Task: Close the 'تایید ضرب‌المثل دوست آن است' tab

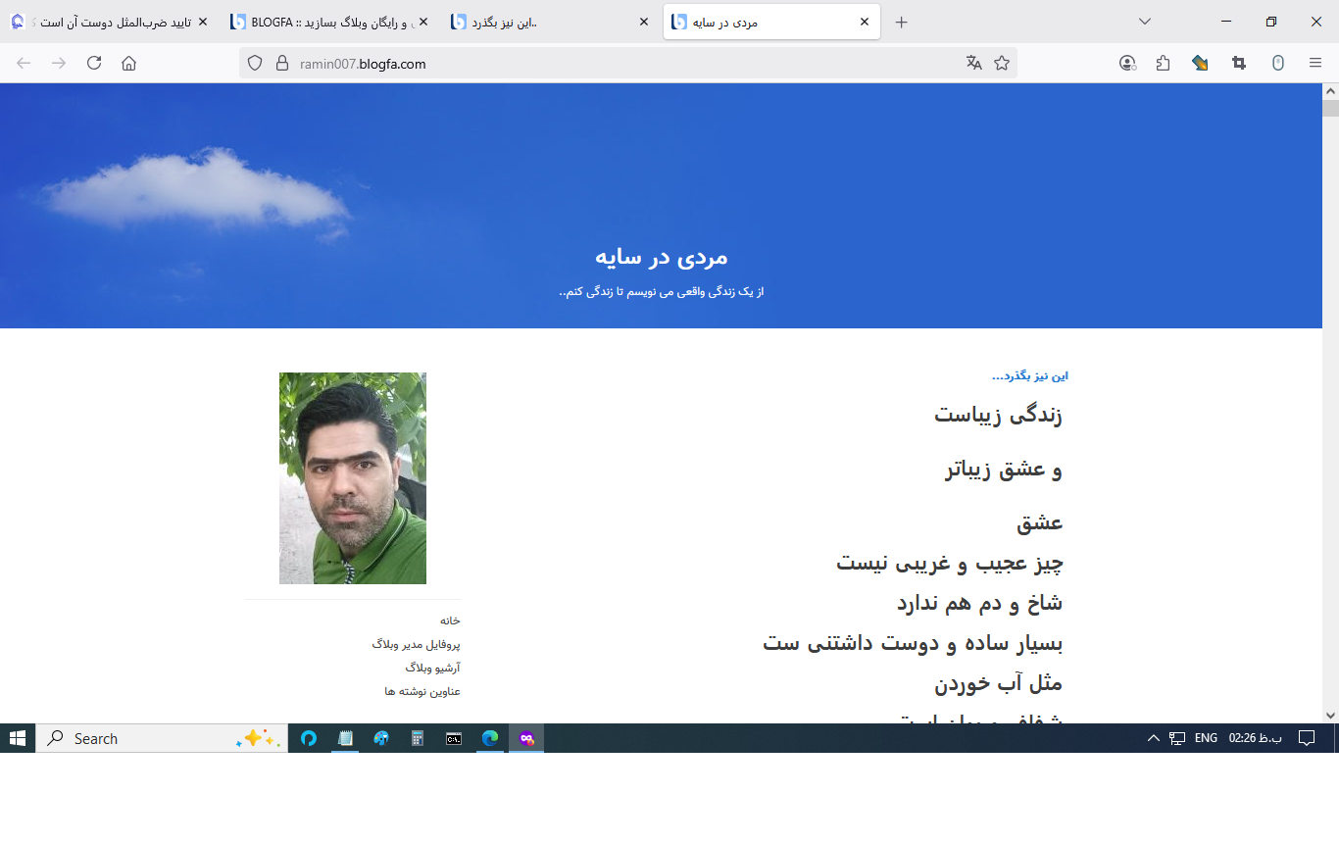Action: click(203, 22)
